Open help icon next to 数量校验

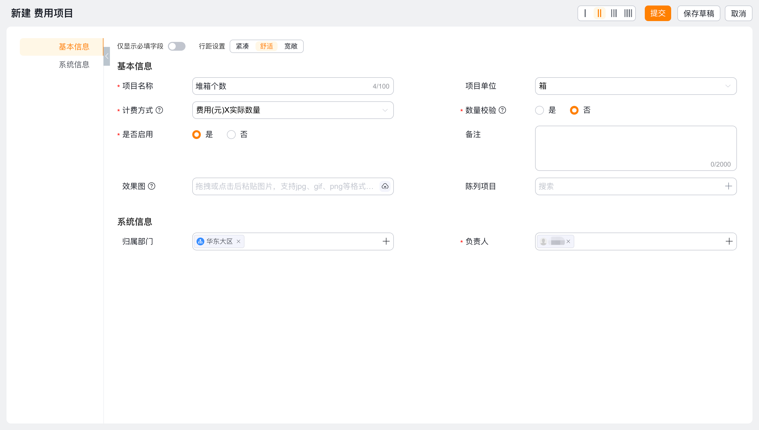[502, 110]
